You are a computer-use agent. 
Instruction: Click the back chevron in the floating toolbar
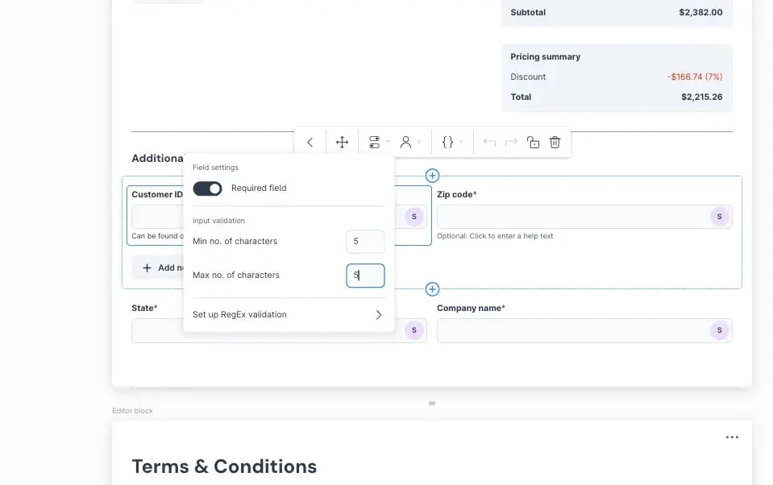(310, 143)
